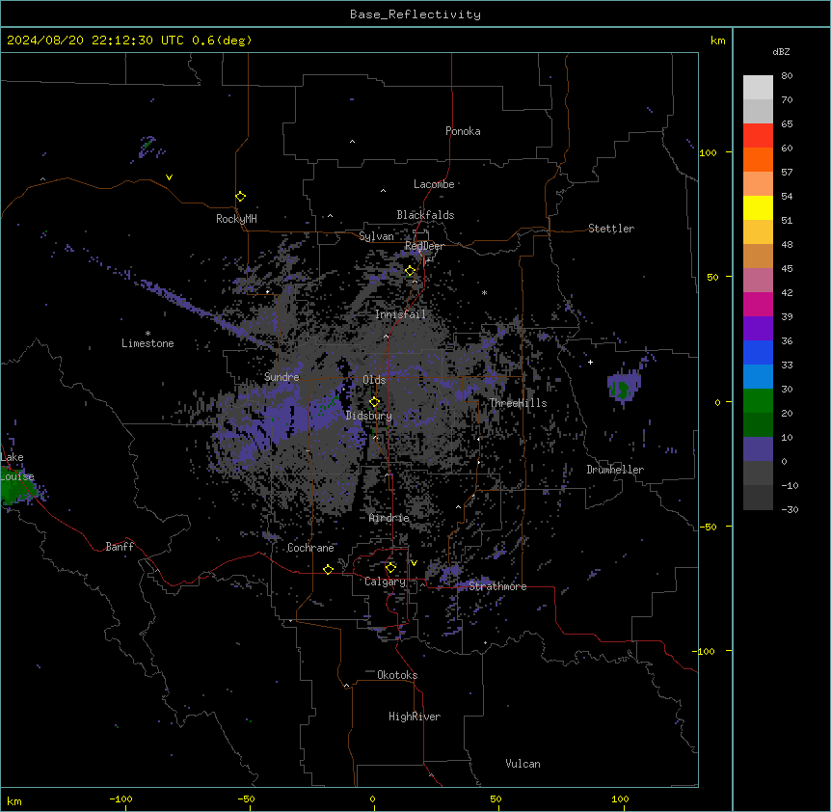Viewport: 831px width, 812px height.
Task: Pick the blue 33-36 dBZ legend swatch
Action: tap(758, 352)
